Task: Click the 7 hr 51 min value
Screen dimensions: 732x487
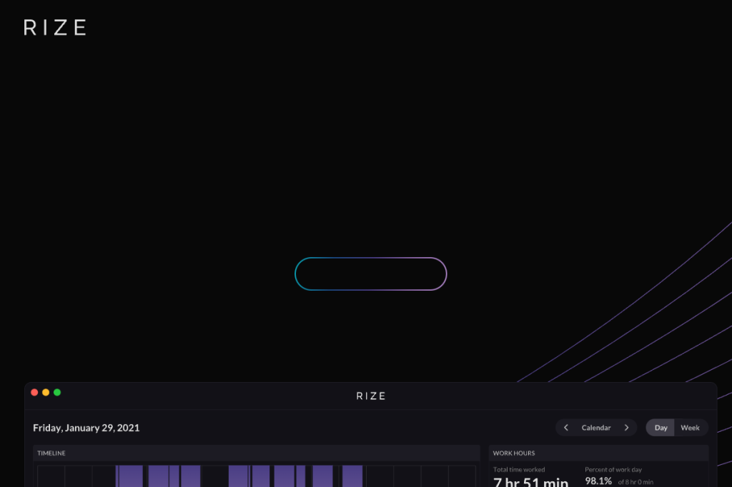Action: [x=531, y=481]
